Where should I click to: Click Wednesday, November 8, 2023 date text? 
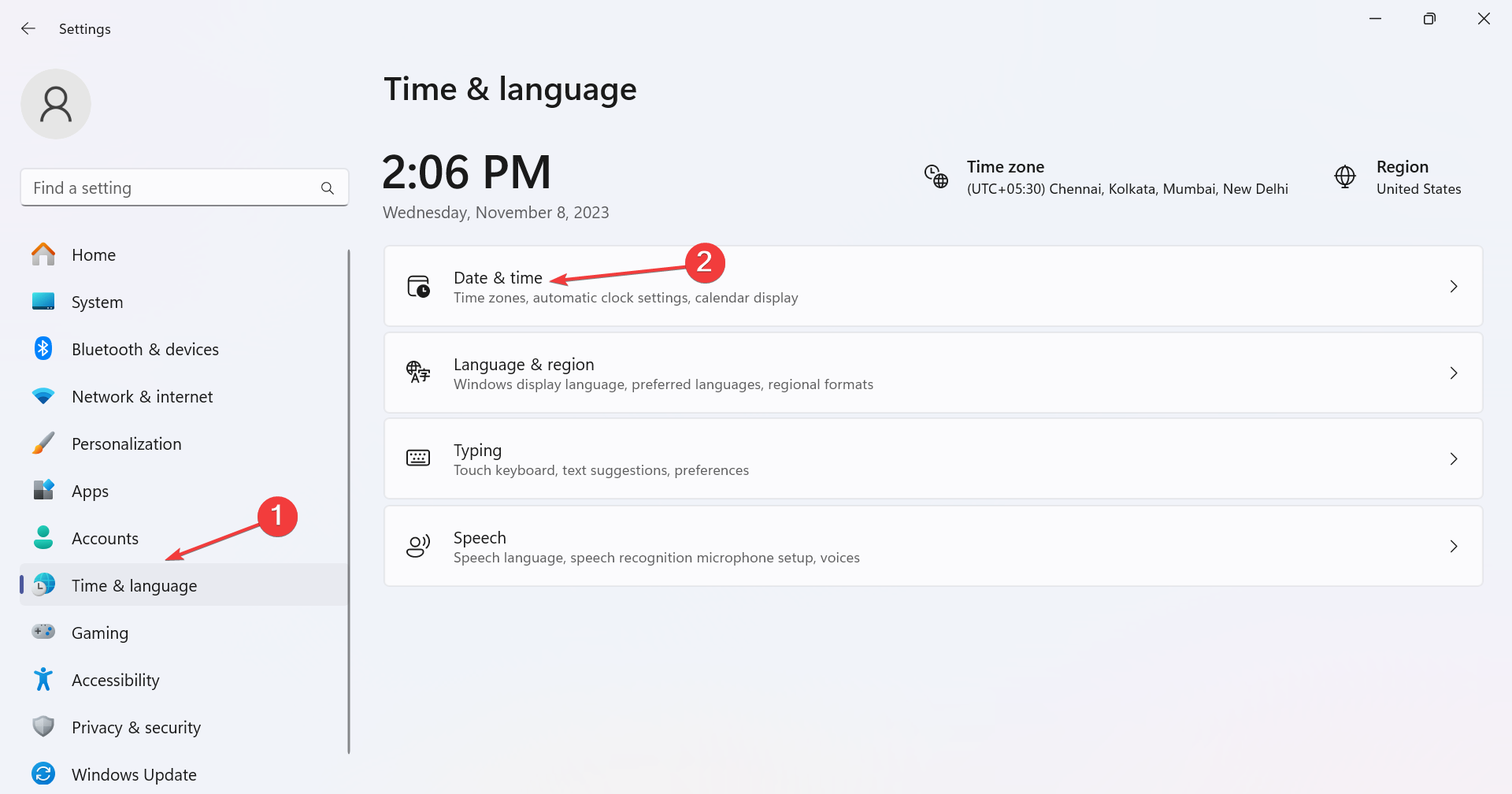(496, 213)
